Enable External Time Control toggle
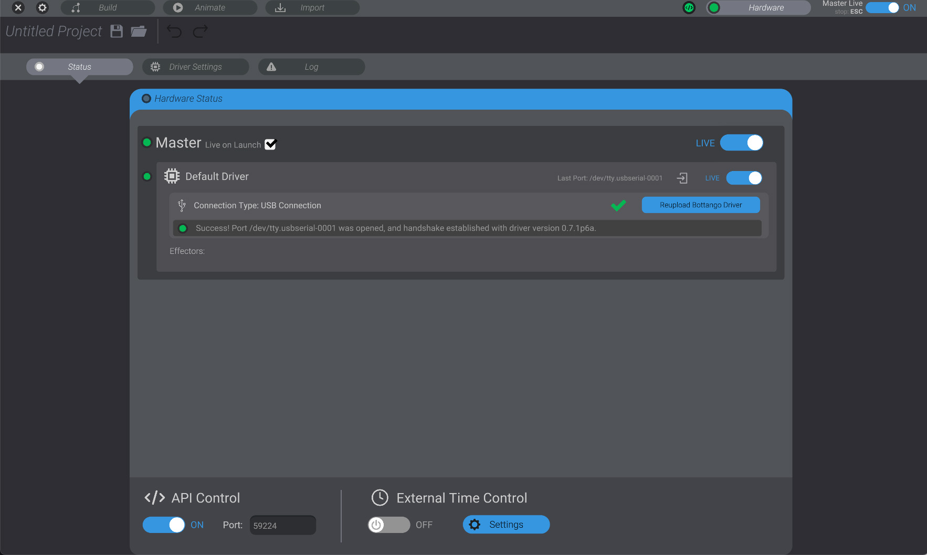927x555 pixels. pyautogui.click(x=389, y=525)
